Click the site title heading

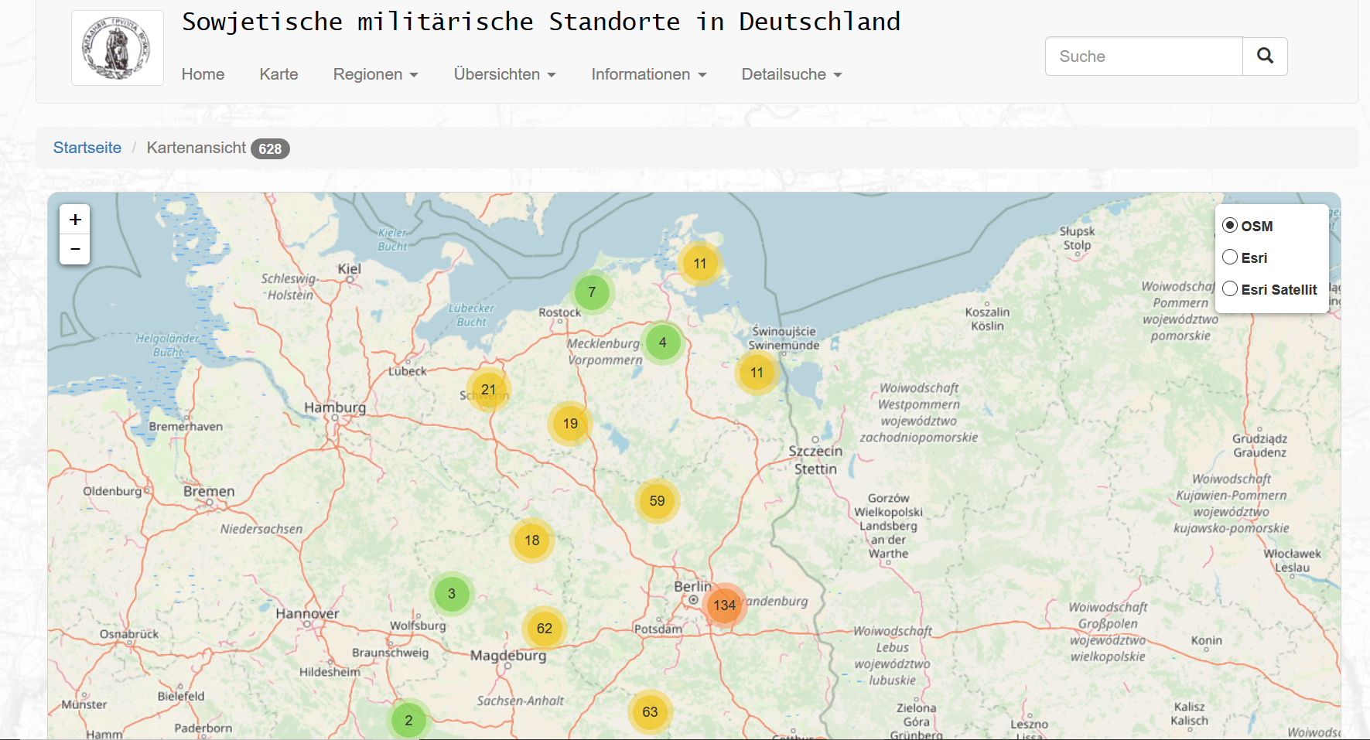[x=541, y=22]
